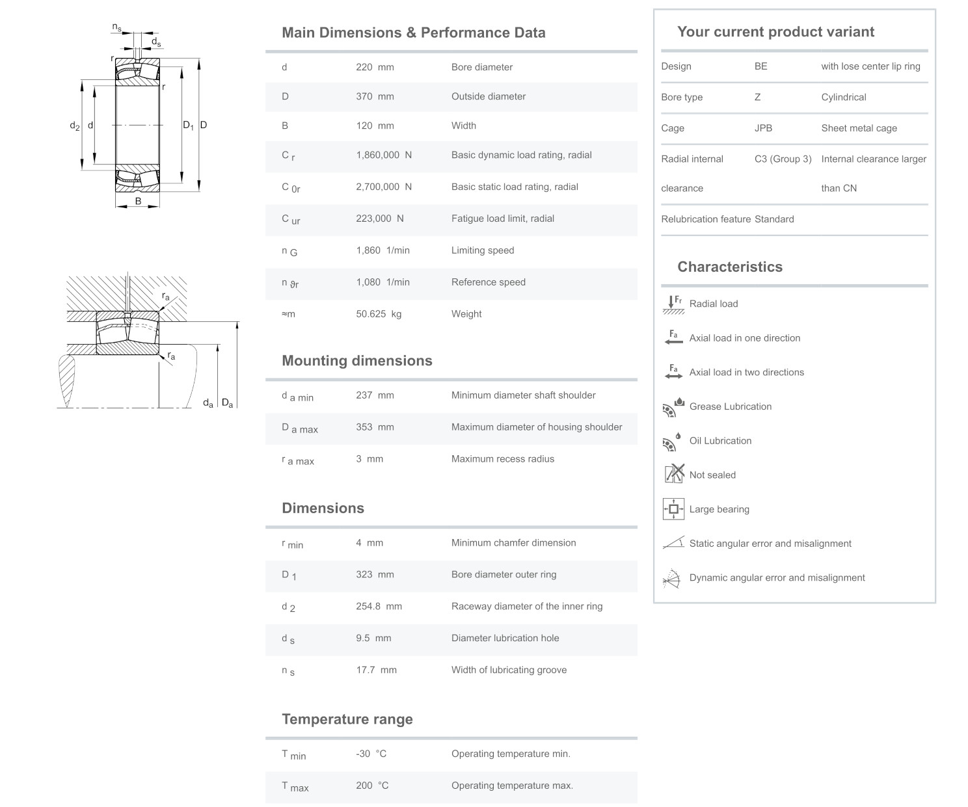
Task: Click the Main Dimensions & Performance Data heading
Action: 413,33
